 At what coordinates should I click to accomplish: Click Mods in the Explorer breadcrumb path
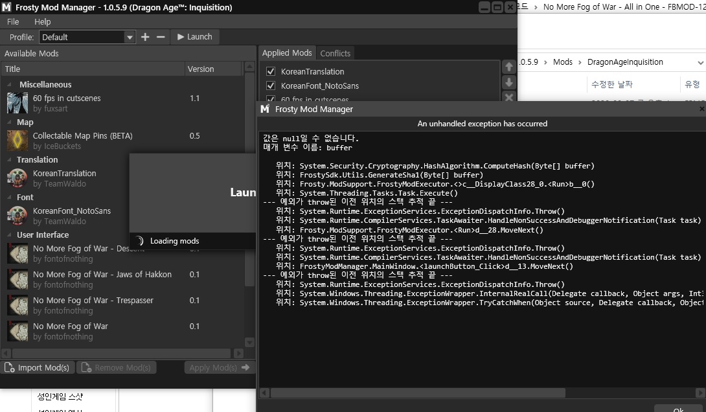[563, 62]
